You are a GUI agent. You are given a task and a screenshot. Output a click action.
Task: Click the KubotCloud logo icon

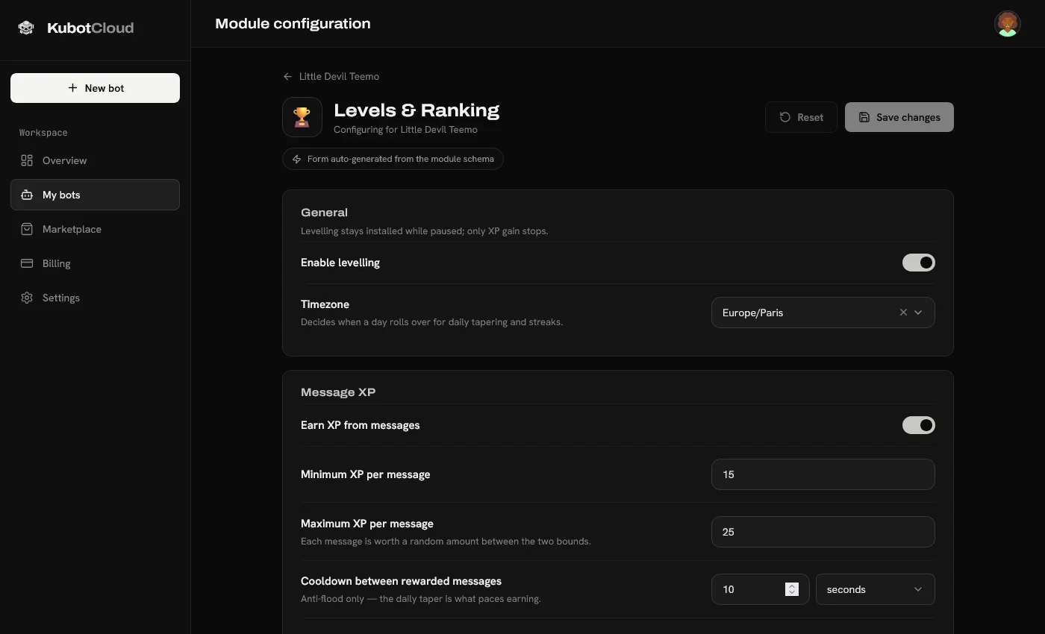pyautogui.click(x=26, y=28)
